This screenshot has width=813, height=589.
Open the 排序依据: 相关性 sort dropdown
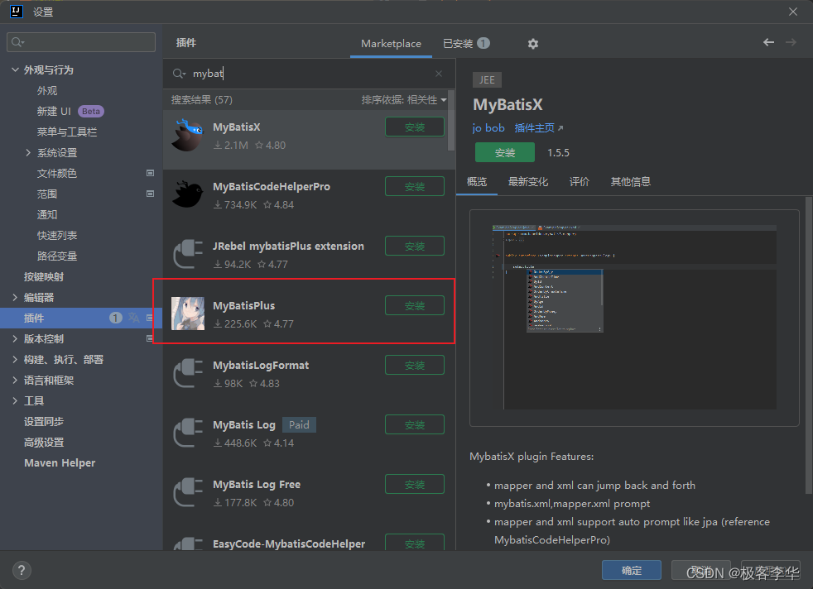point(404,100)
